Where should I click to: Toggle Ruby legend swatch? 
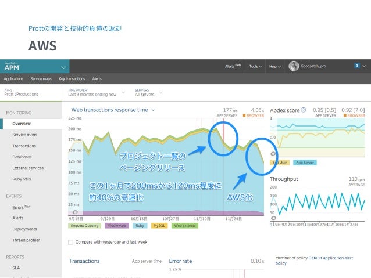click(140, 226)
